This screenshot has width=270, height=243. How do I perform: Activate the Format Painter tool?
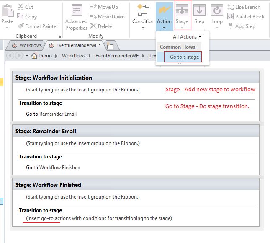pos(38,26)
